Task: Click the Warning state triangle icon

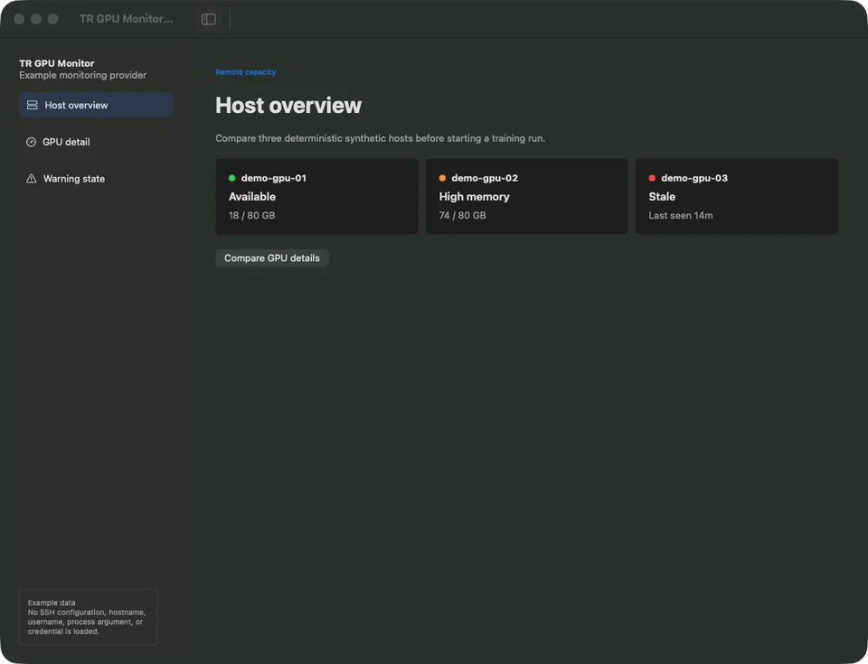Action: (x=31, y=179)
